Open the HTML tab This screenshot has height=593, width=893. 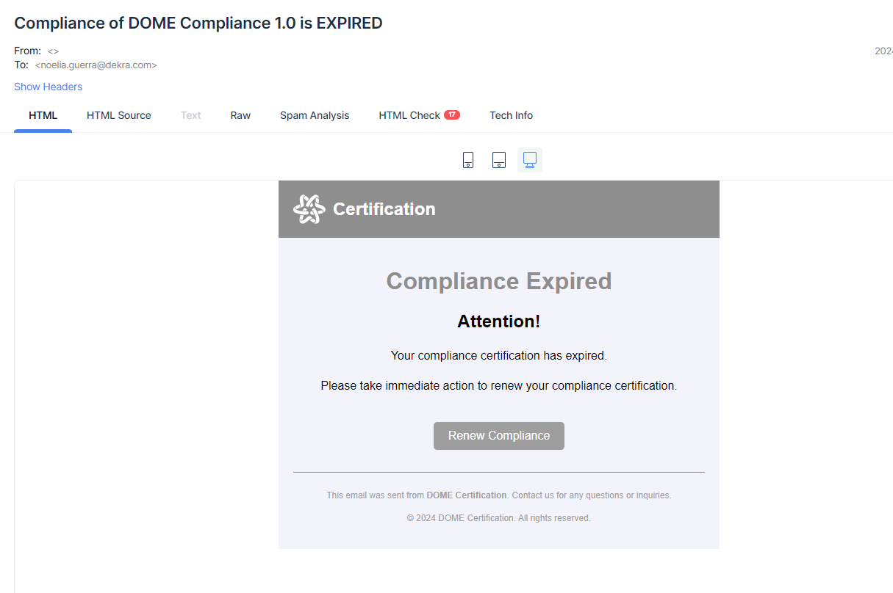pos(43,115)
